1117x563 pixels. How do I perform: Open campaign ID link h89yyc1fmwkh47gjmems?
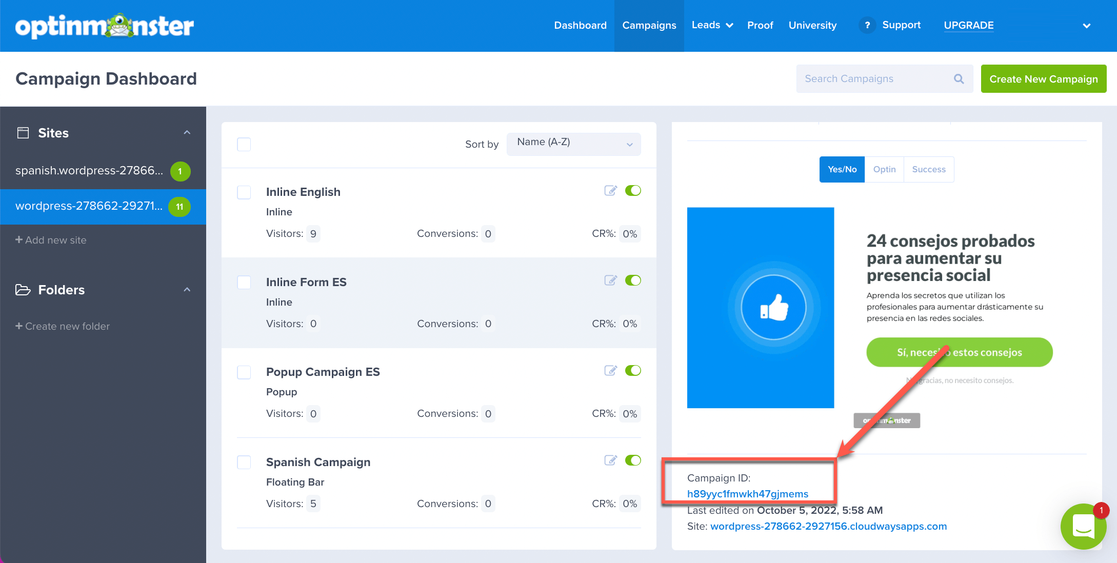747,494
